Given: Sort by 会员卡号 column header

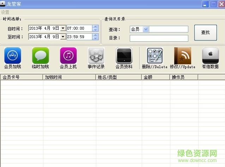Looking at the screenshot, I should pos(22,77).
